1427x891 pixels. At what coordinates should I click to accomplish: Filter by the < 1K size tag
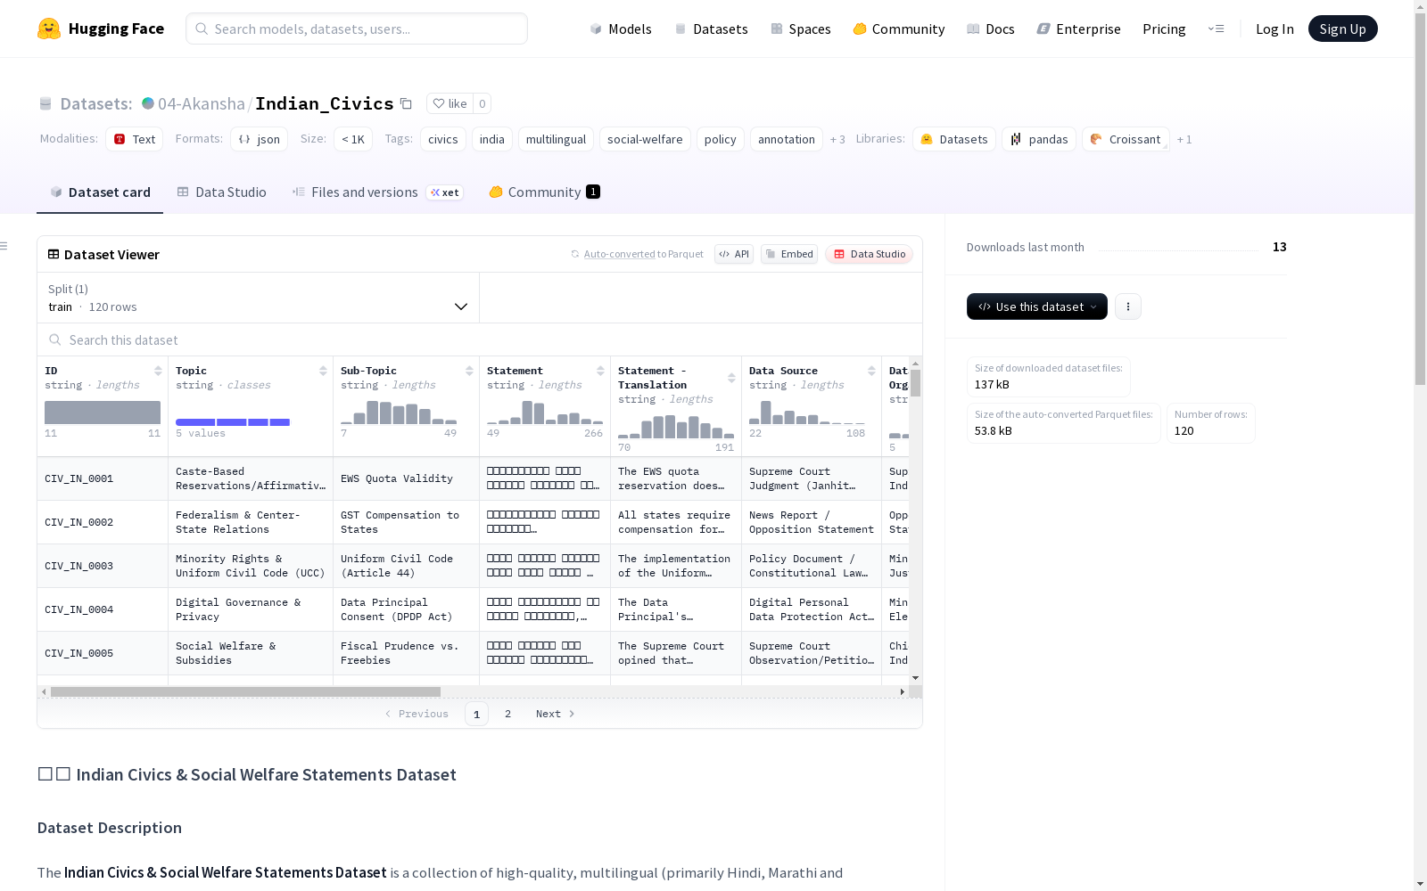(x=353, y=139)
